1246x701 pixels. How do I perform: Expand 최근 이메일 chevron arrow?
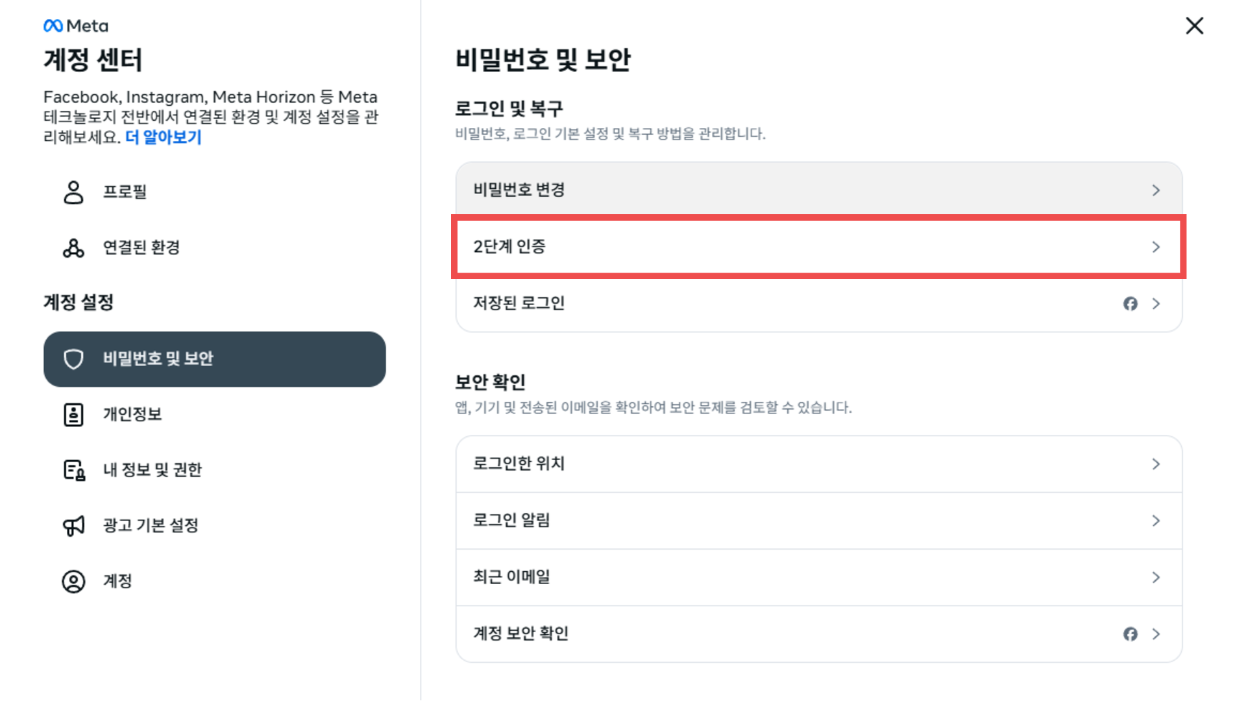point(1156,577)
